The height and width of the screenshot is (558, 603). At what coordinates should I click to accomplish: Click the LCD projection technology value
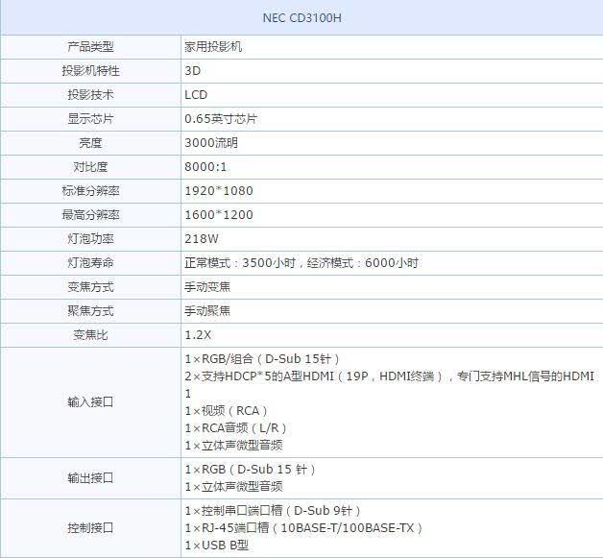[196, 95]
